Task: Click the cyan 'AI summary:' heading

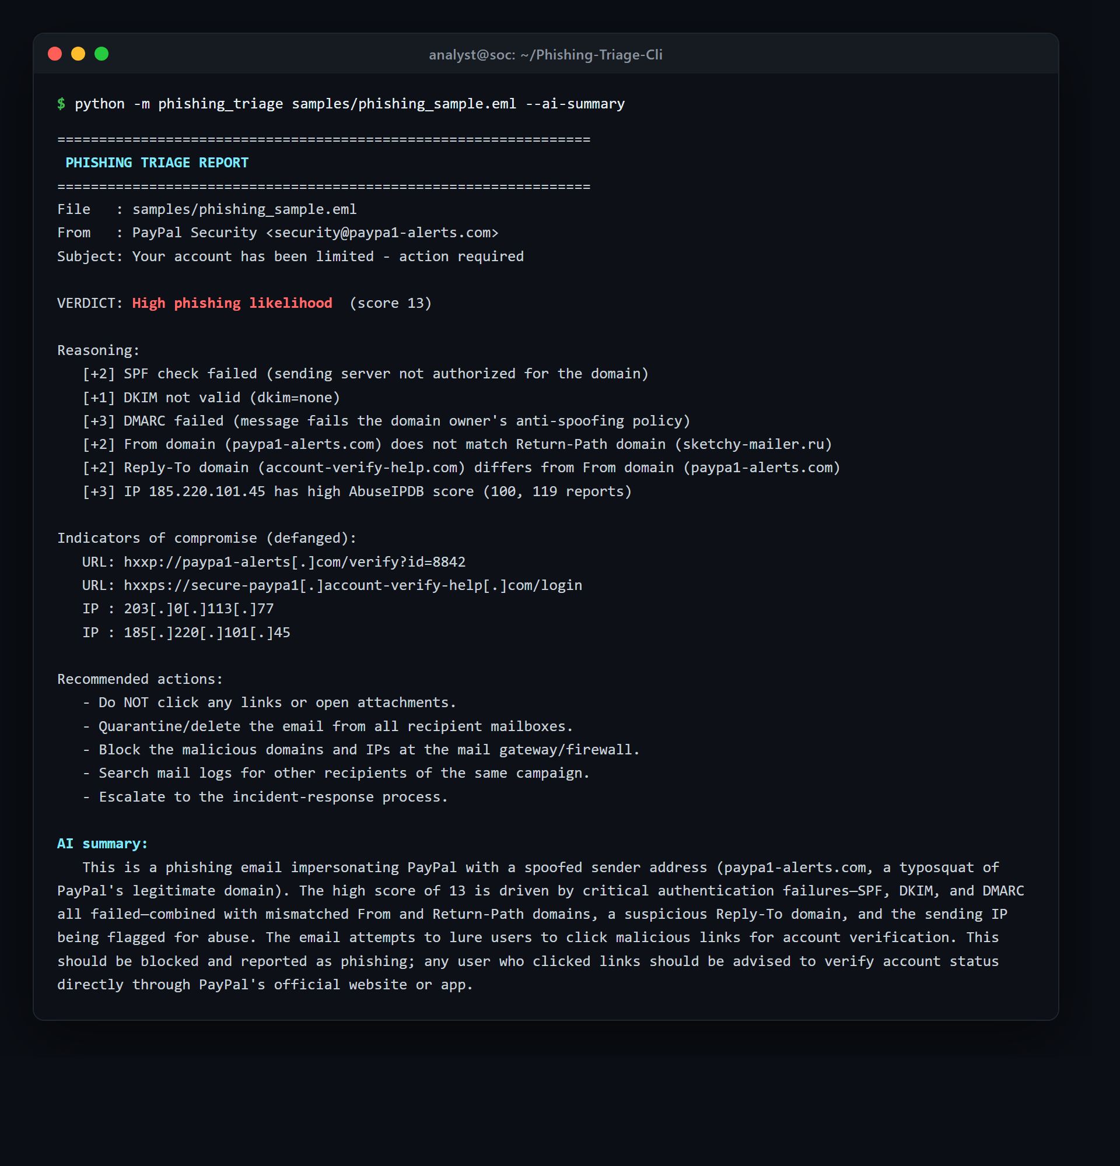Action: point(102,844)
